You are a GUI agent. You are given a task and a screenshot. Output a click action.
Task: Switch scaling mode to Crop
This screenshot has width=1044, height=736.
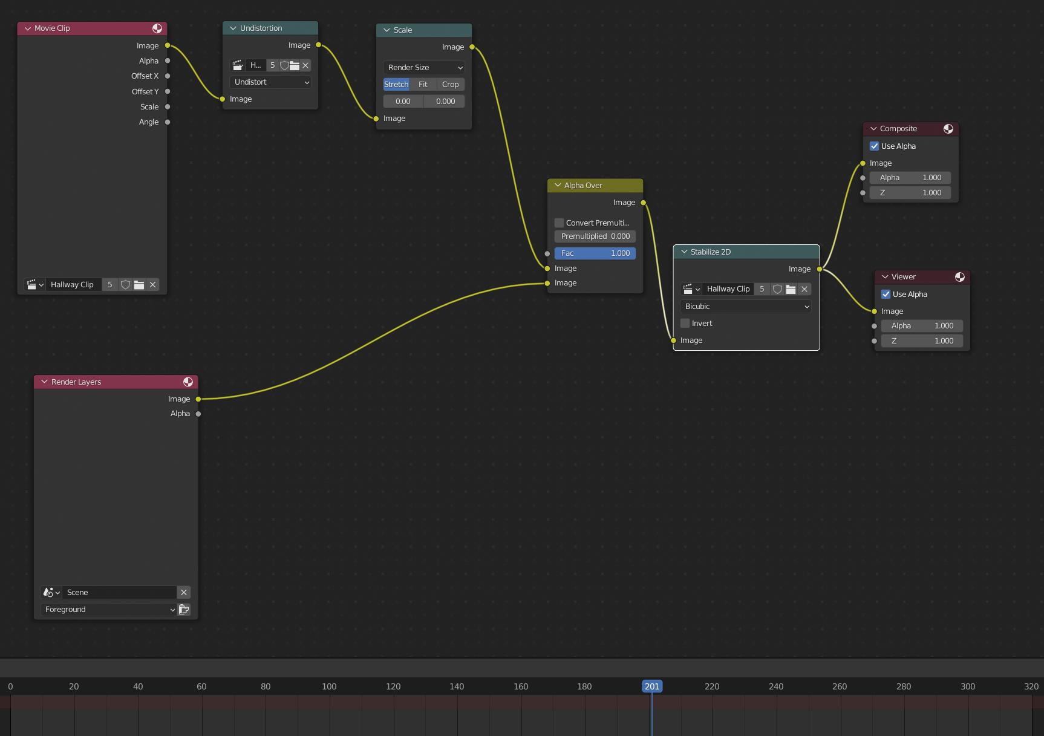pyautogui.click(x=450, y=84)
